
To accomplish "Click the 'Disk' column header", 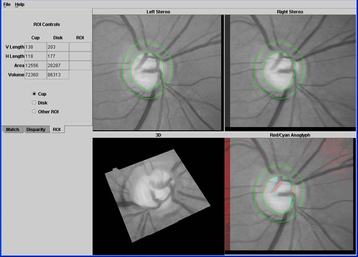I will pyautogui.click(x=58, y=38).
